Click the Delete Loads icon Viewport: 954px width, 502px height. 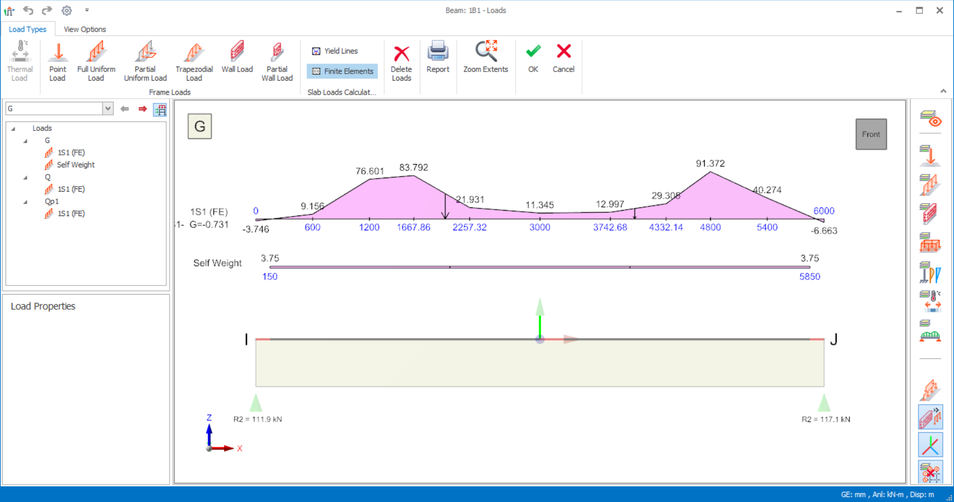tap(401, 61)
